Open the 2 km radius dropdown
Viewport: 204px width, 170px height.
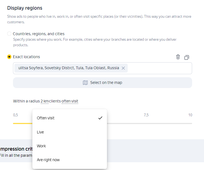click(45, 101)
